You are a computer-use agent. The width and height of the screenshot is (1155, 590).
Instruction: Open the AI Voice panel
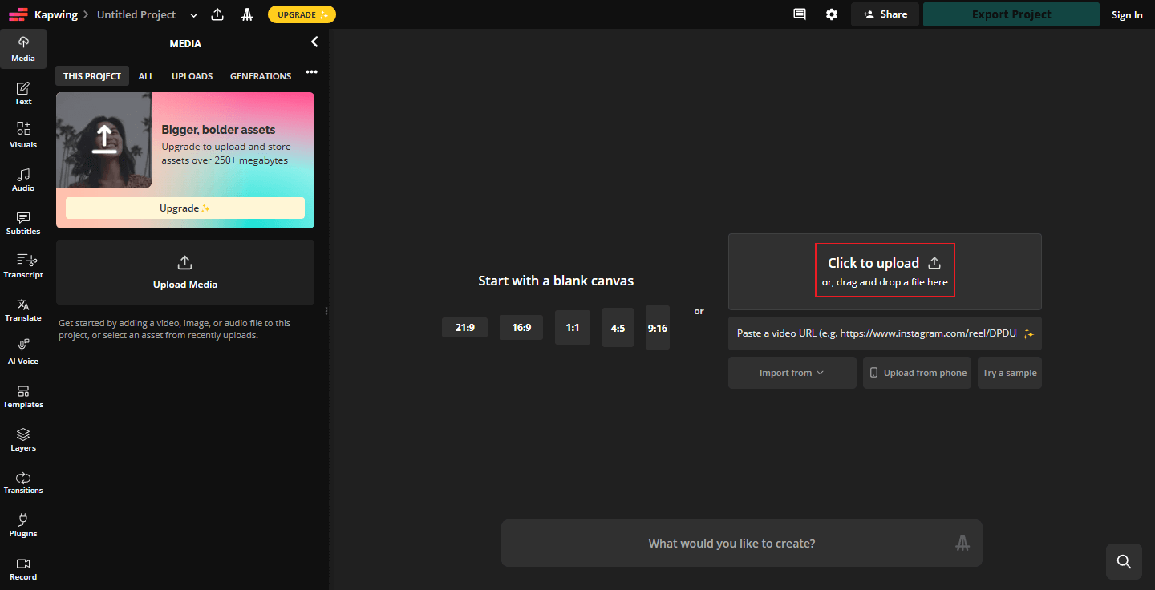pyautogui.click(x=22, y=350)
